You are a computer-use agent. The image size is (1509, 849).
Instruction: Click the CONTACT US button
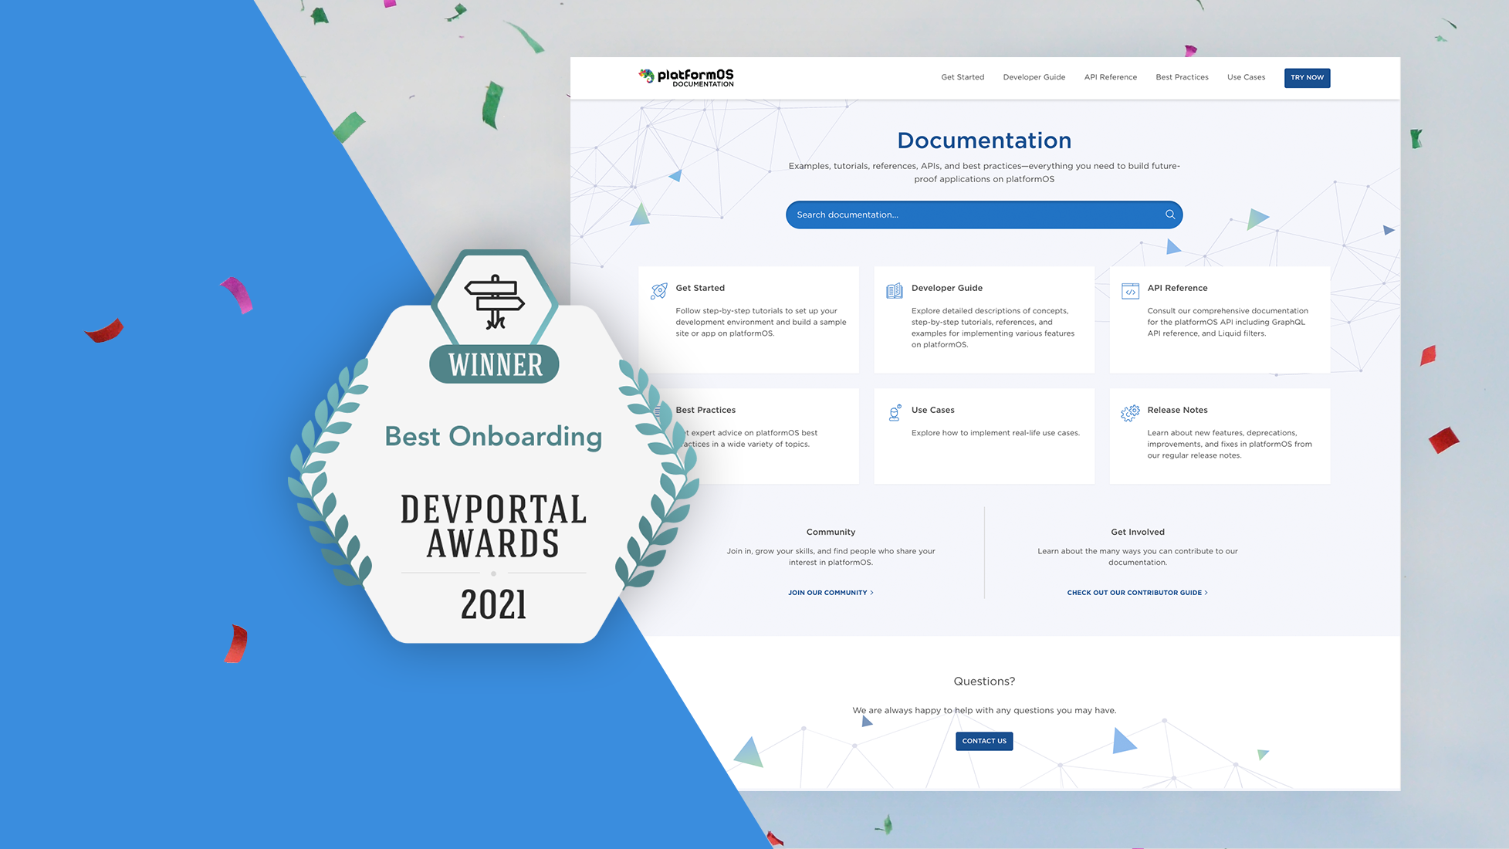coord(984,741)
